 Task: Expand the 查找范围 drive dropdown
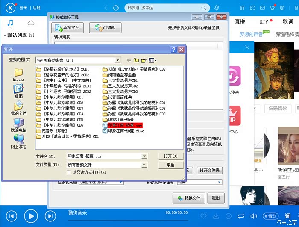(117, 60)
